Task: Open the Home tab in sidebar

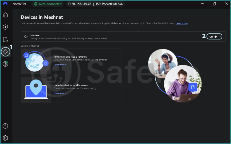Action: pyautogui.click(x=5, y=15)
